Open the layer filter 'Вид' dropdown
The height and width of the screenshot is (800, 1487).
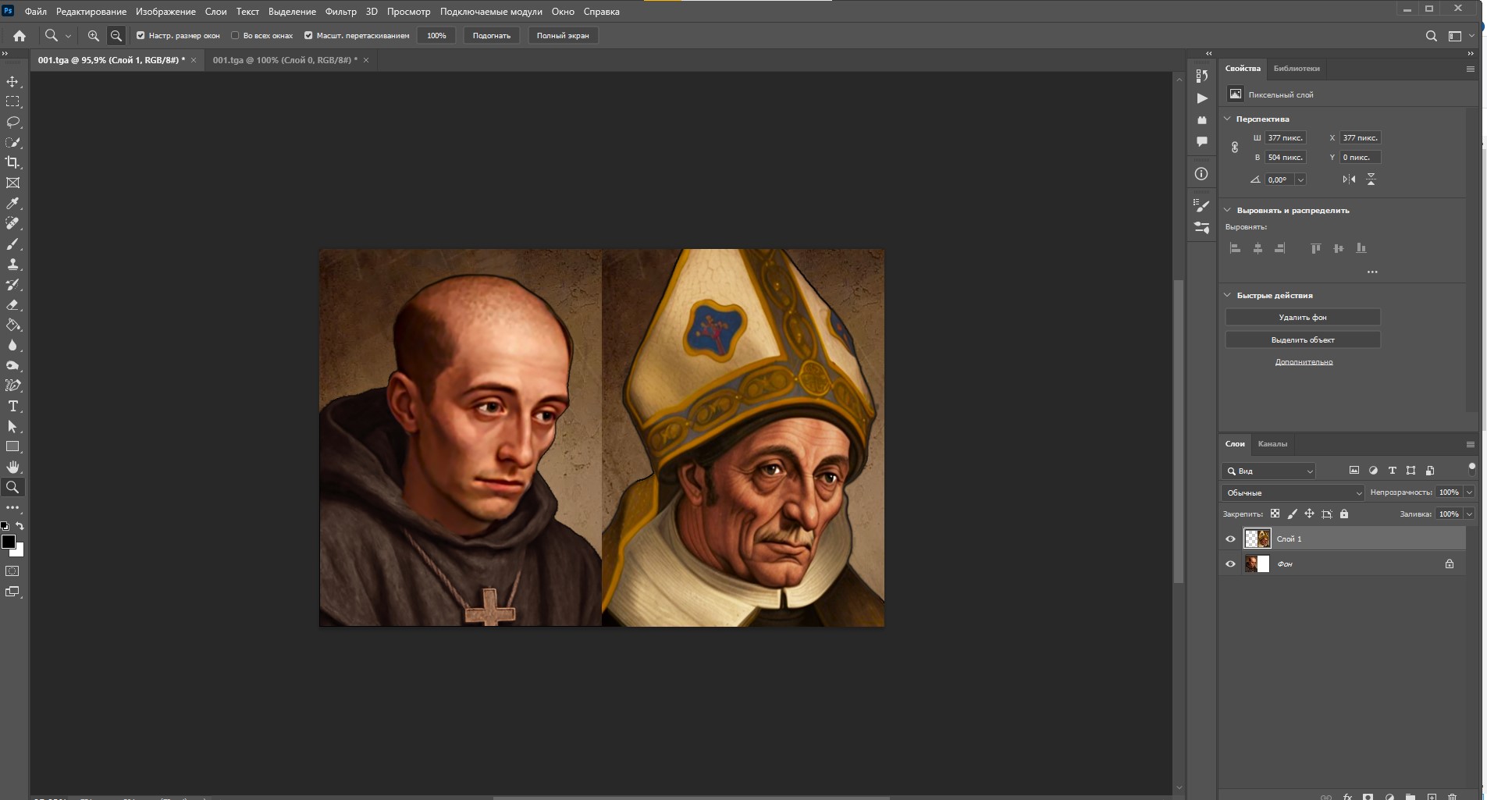point(1269,471)
